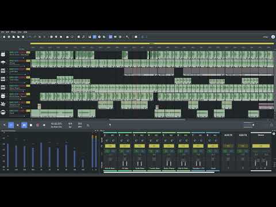
Task: Click the metronome icon beside the BPM display
Action: 88,125
